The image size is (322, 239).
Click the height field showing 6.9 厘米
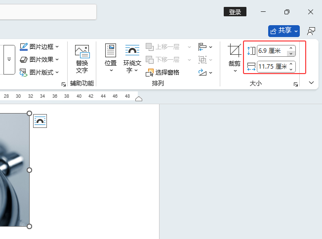coord(272,51)
